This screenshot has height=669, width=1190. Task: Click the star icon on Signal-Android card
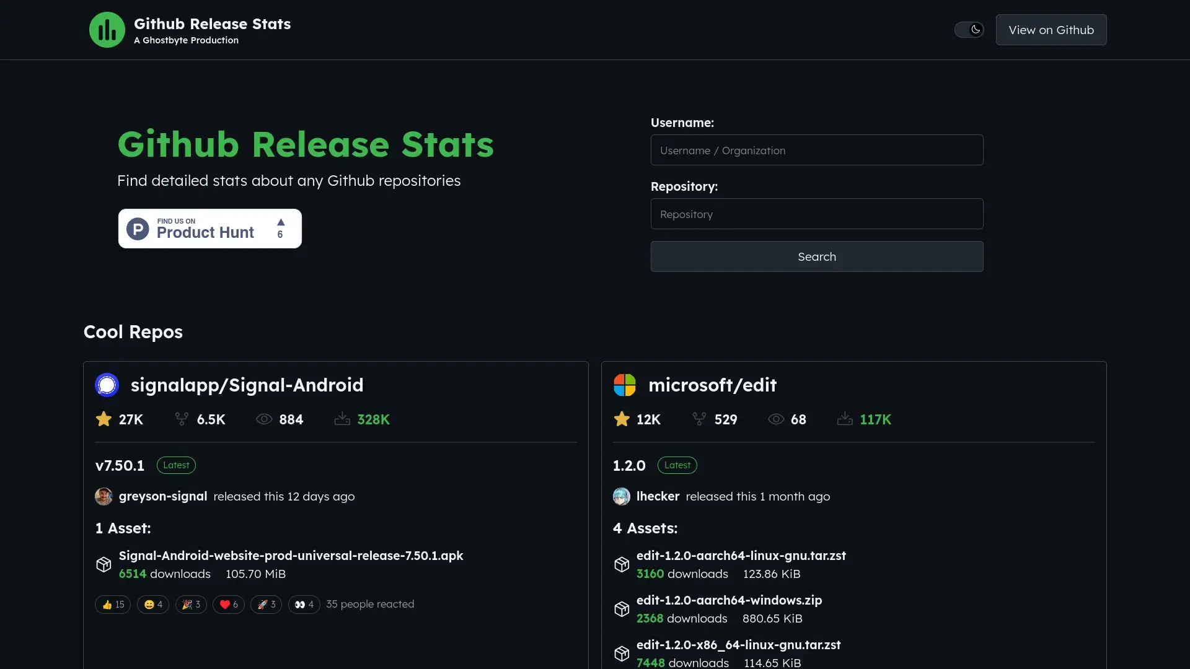[x=103, y=419]
